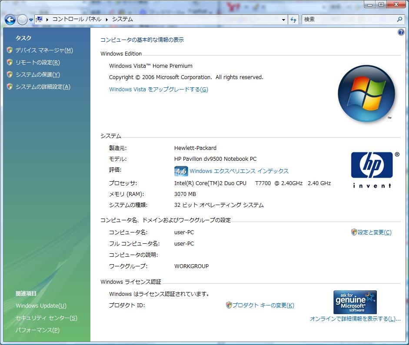Click the processor text Intel(R) Core(TM)2 Duo CPU
This screenshot has height=345, width=409.
[210, 183]
